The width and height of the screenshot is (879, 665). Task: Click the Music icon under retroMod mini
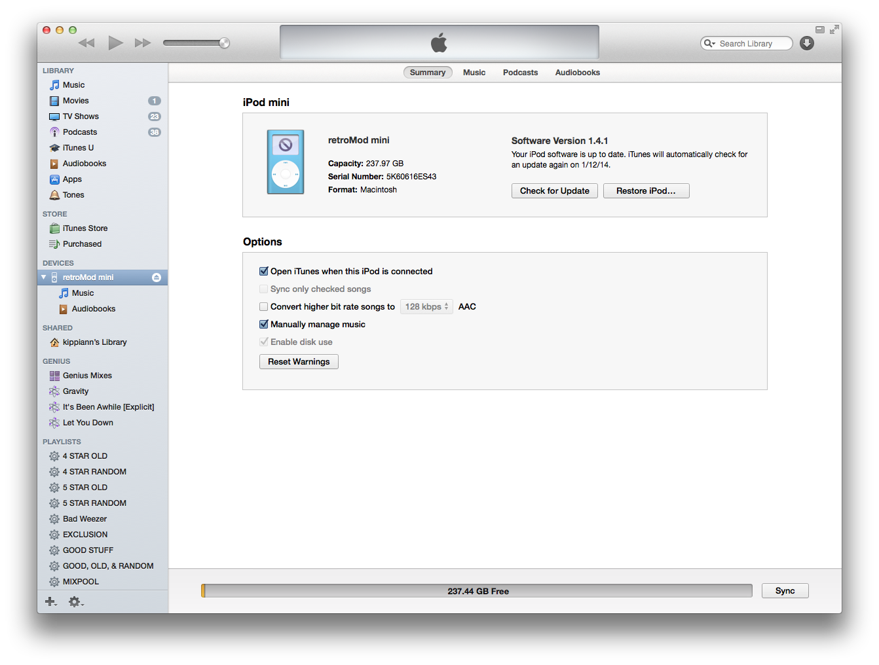coord(64,293)
